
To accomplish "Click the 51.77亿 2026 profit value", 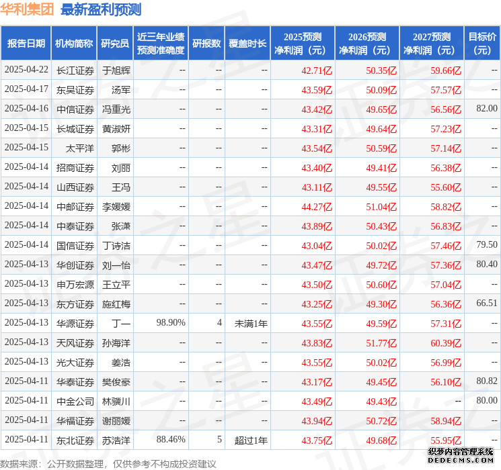I will point(381,343).
